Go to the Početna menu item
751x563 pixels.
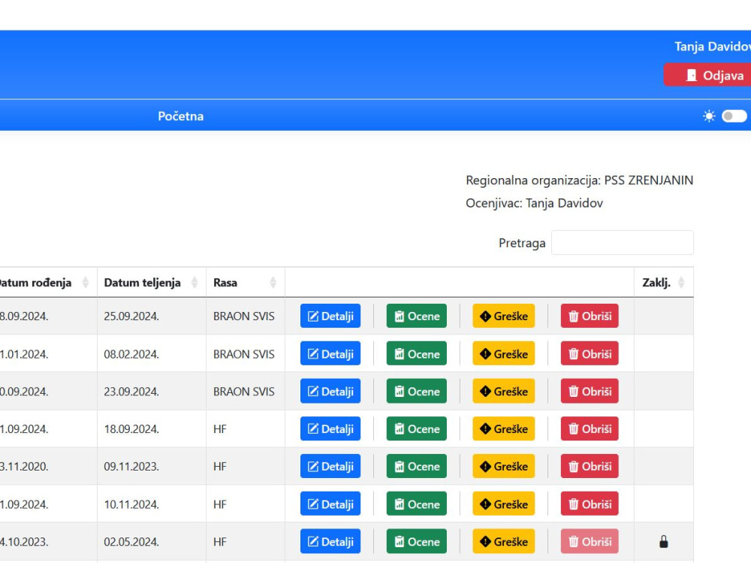pos(180,116)
